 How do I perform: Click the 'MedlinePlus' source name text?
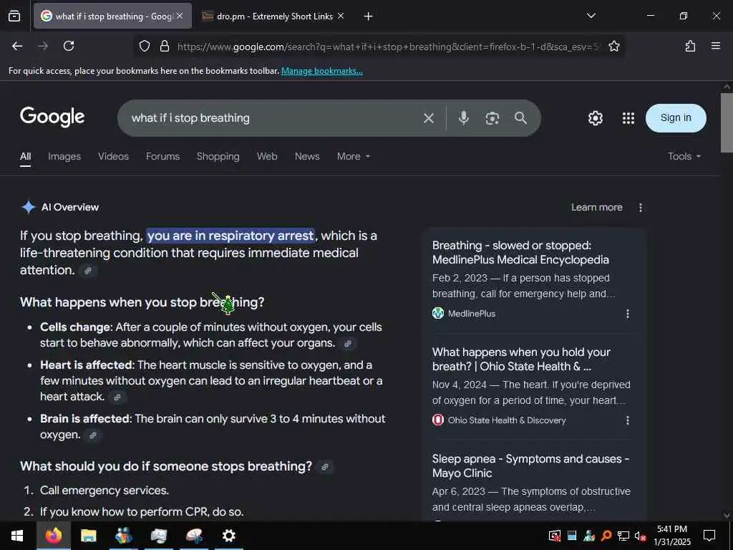[471, 314]
